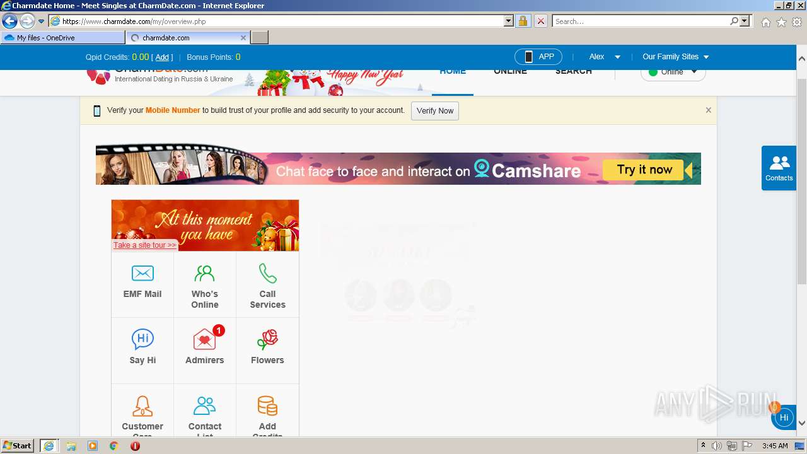Open Flowers rose icon

267,339
